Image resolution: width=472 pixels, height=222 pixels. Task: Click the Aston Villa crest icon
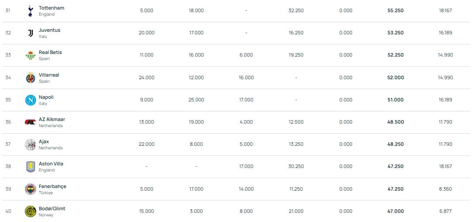coord(30,167)
